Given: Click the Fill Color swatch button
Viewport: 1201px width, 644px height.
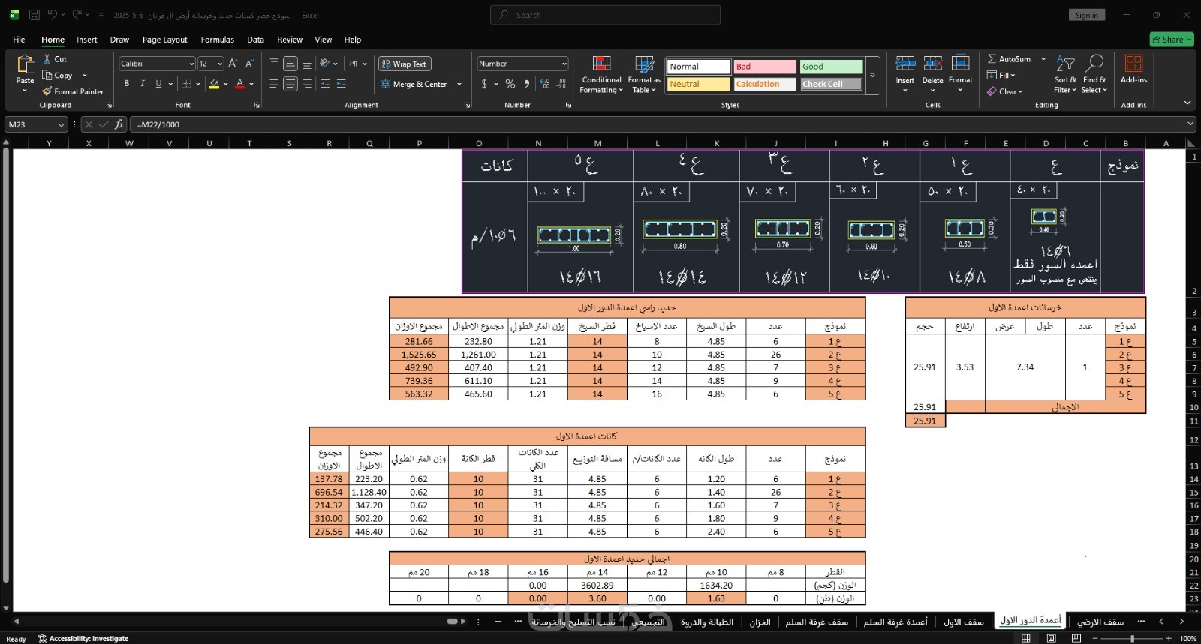Looking at the screenshot, I should pos(214,84).
